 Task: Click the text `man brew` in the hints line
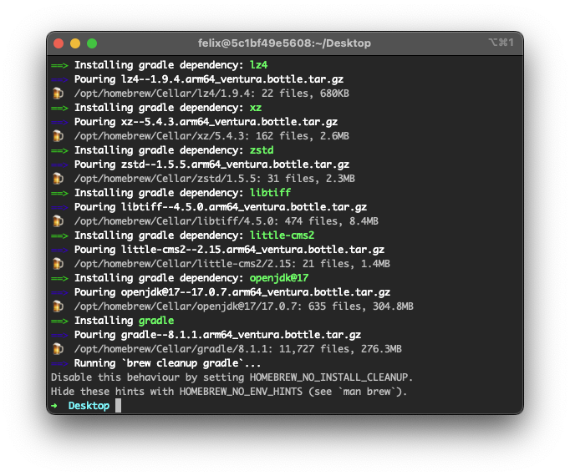367,392
